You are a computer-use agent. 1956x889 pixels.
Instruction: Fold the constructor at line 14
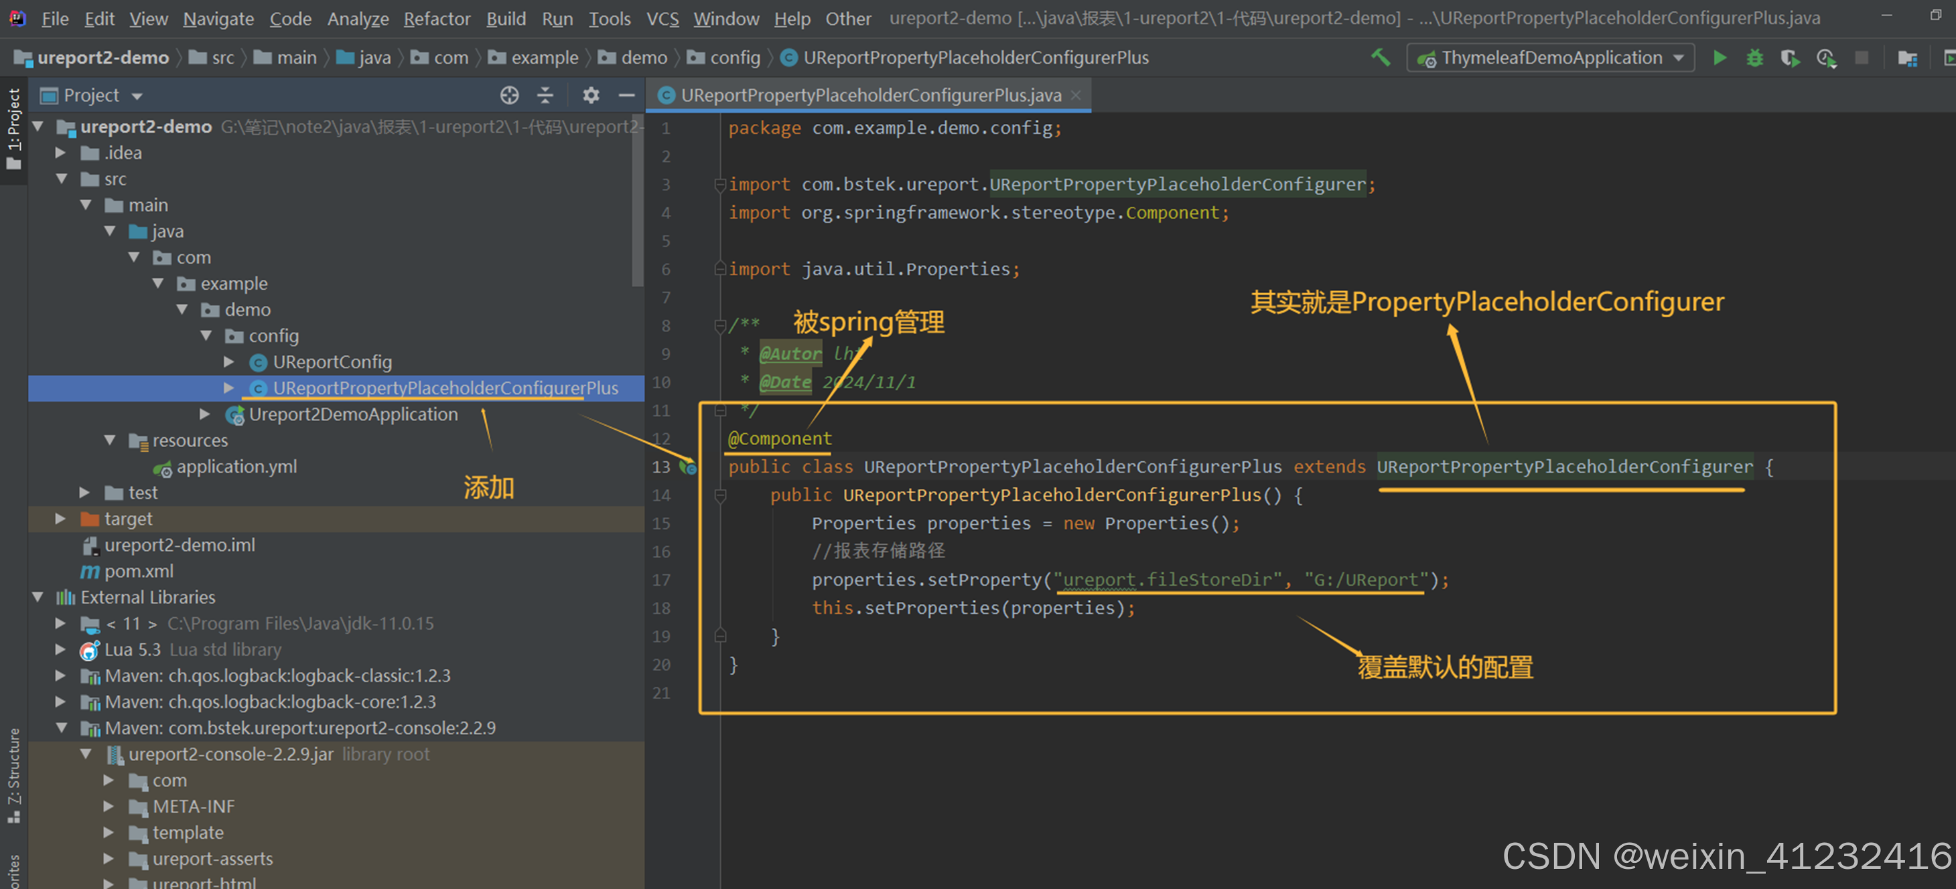tap(721, 495)
